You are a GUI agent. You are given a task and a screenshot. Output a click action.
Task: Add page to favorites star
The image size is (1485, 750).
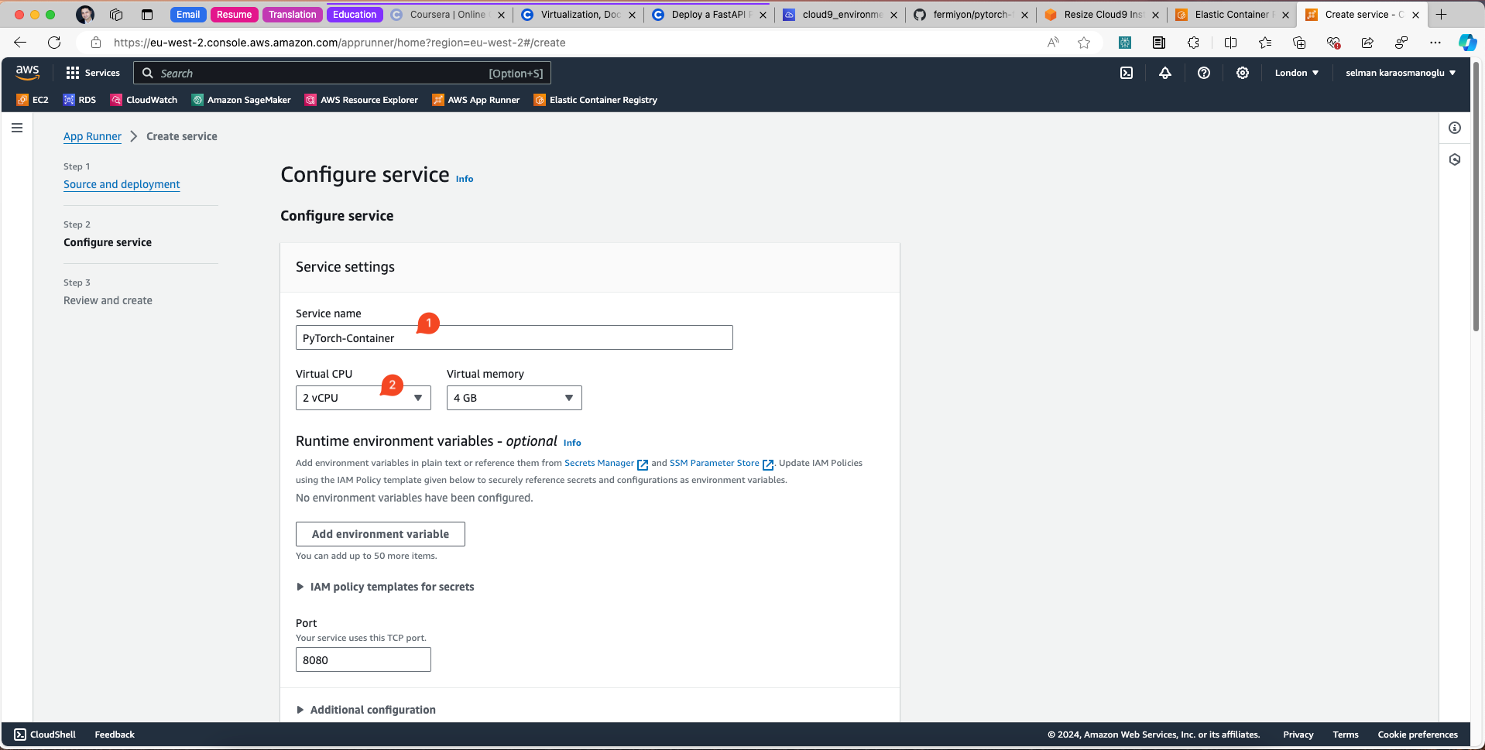point(1084,43)
